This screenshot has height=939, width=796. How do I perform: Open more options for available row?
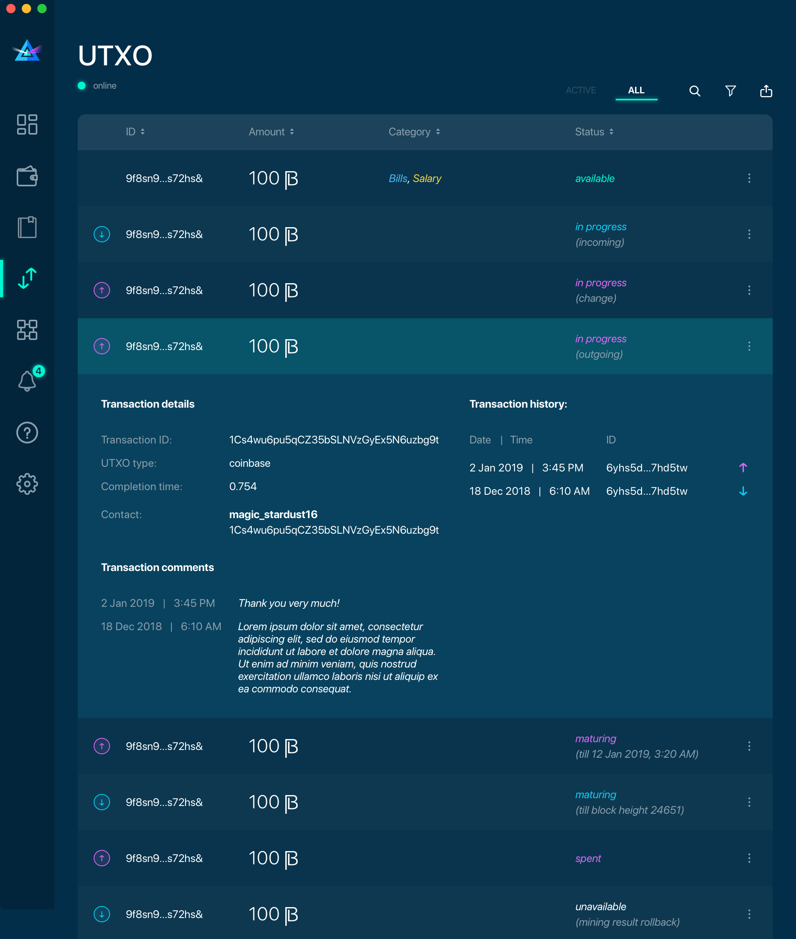pyautogui.click(x=749, y=179)
